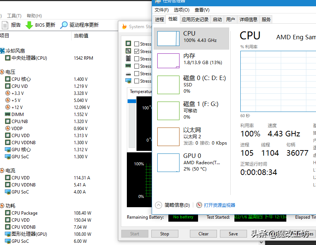Select the +12 V 12.096 V row
Screen dimensions: 316x245
[x=59, y=107]
